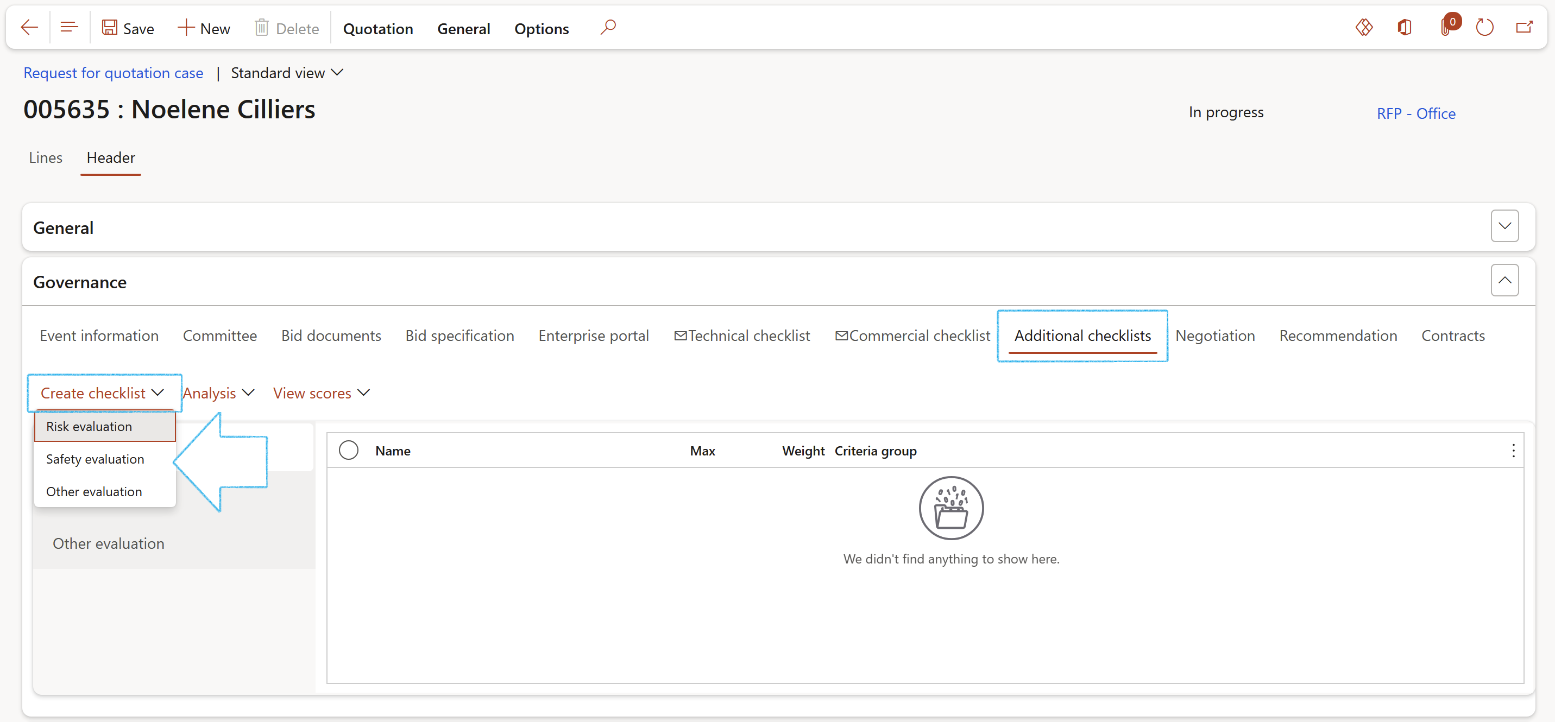The height and width of the screenshot is (722, 1555).
Task: Open grid column options three-dot menu
Action: point(1513,451)
